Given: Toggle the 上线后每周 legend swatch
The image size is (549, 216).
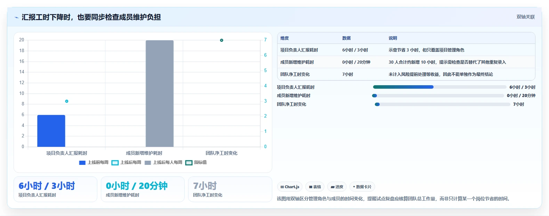Looking at the screenshot, I should 115,162.
